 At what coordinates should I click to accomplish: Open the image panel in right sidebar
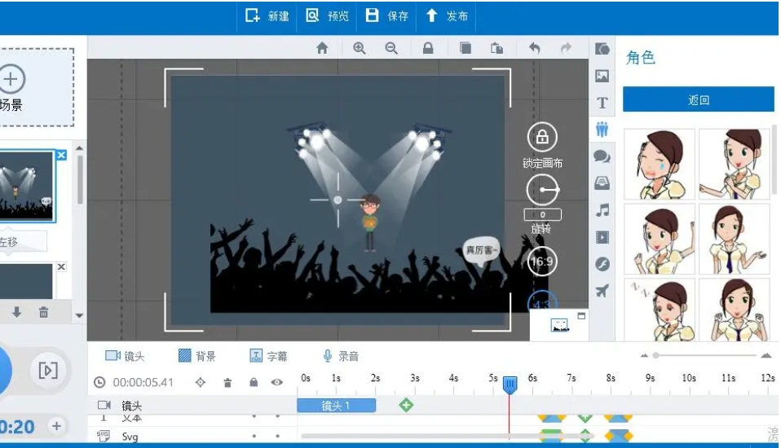click(602, 76)
